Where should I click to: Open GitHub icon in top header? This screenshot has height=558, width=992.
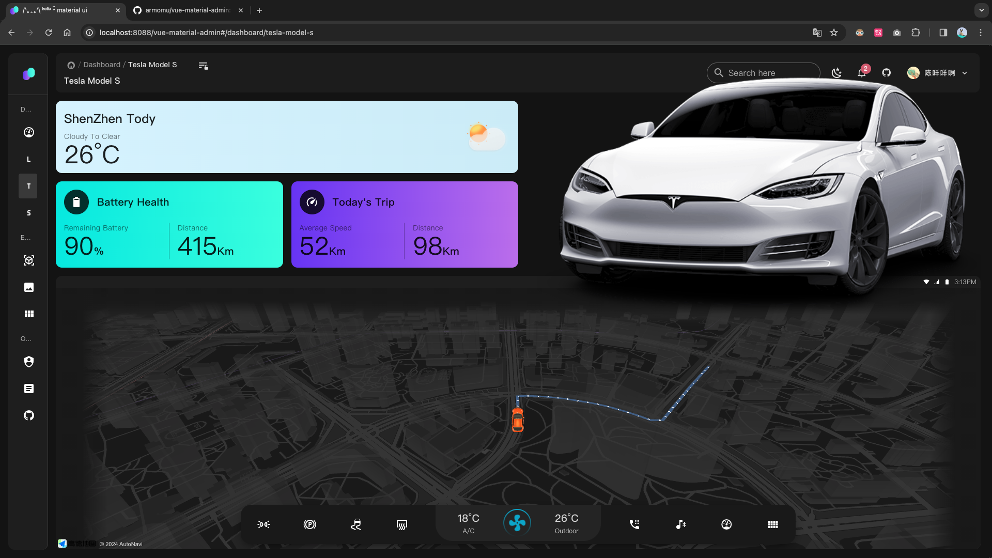887,73
